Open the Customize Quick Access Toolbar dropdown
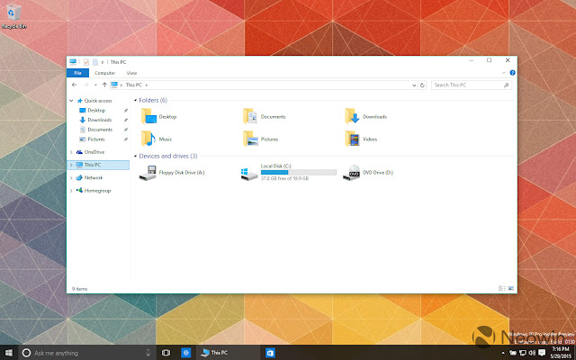Viewport: 576px width, 360px height. click(103, 62)
